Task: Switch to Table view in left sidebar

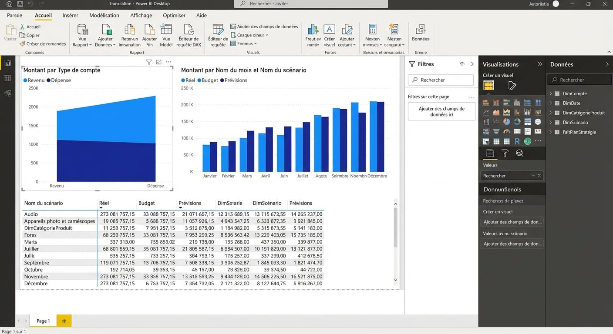Action: 7,77
